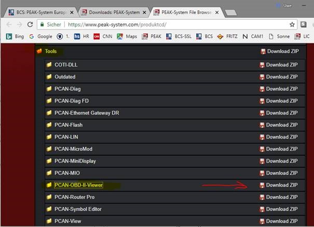Click the browser back arrow
Viewport: 314px width, 227px height.
[x=9, y=24]
